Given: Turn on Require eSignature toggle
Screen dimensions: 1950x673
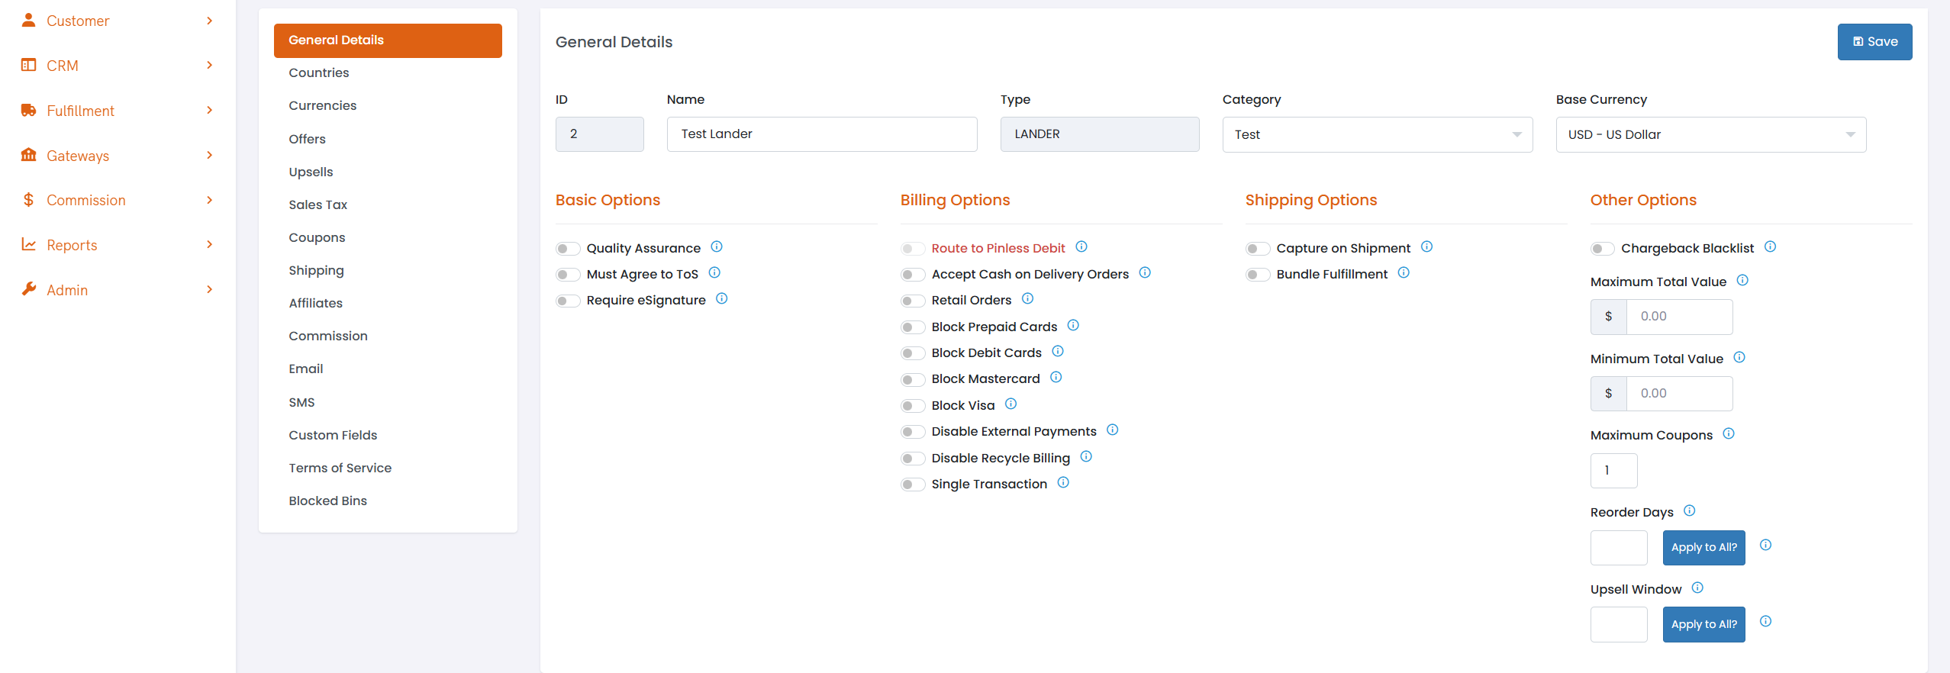Looking at the screenshot, I should click(x=567, y=301).
